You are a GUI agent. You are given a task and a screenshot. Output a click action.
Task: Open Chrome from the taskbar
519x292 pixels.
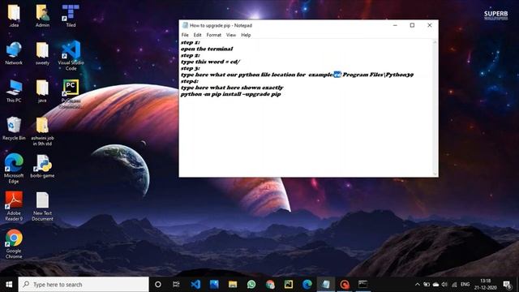[x=270, y=285]
